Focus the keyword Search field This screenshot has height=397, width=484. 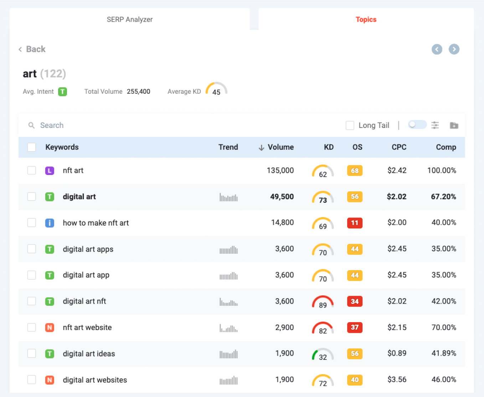click(182, 125)
